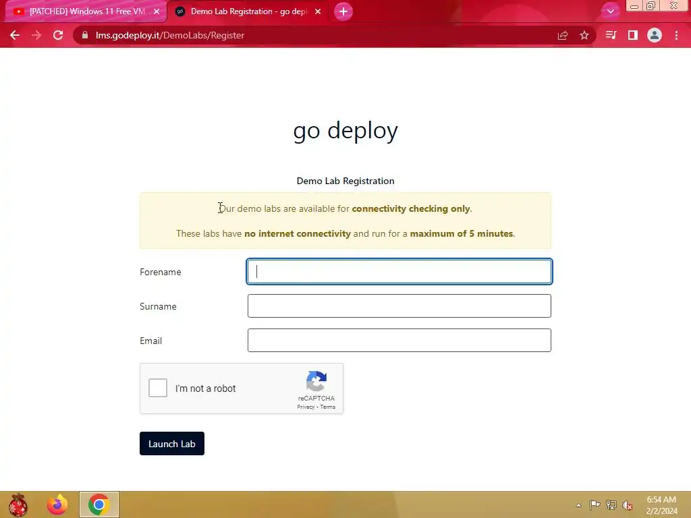Viewport: 691px width, 518px height.
Task: Toggle the browser side panel
Action: pos(633,35)
